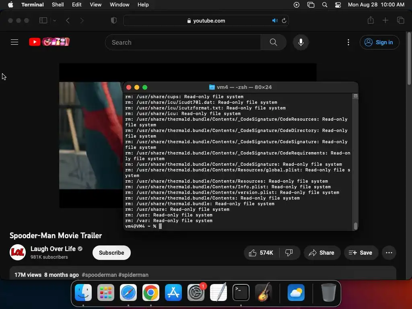Open System Settings from the Dock
This screenshot has height=309, width=412.
196,293
